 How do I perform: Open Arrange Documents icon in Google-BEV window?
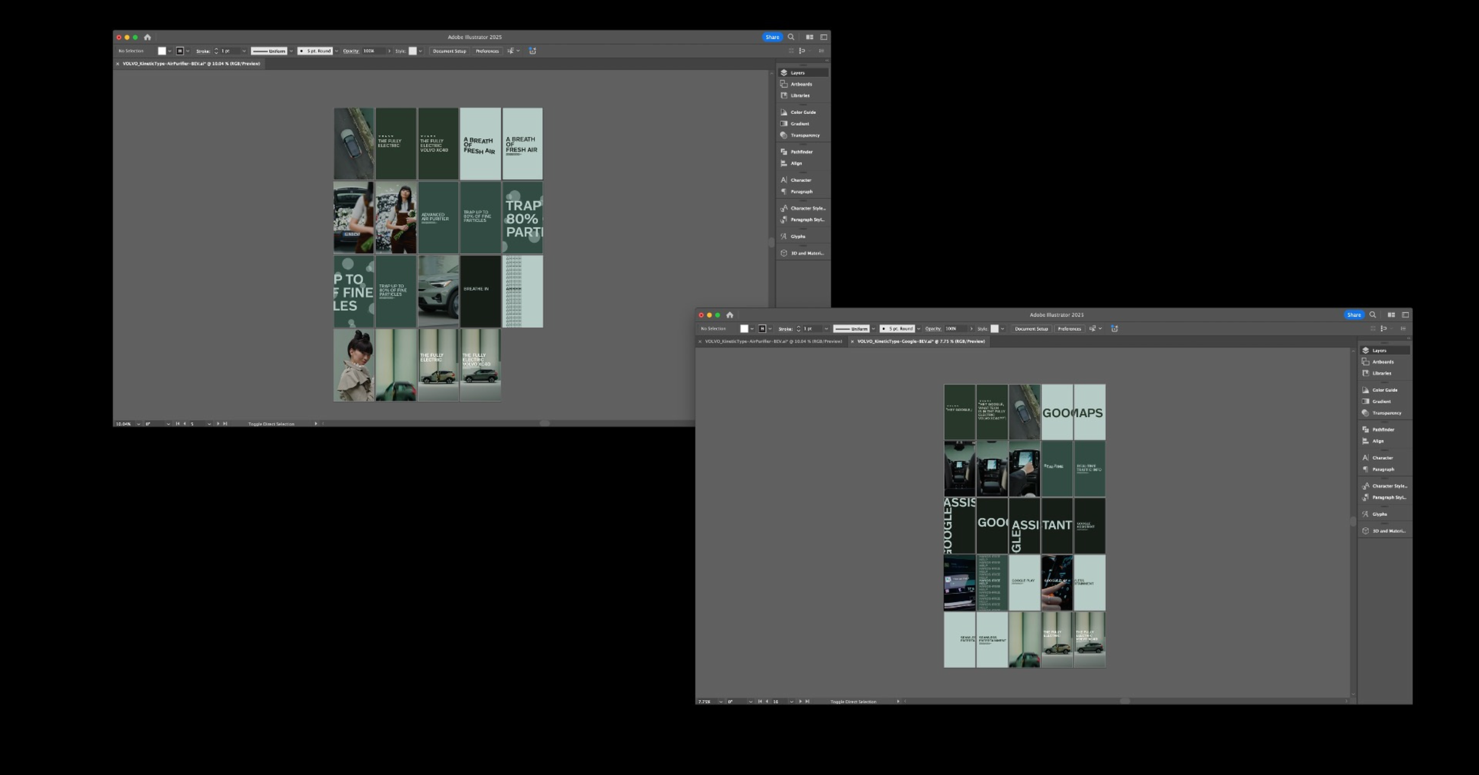tap(1391, 315)
